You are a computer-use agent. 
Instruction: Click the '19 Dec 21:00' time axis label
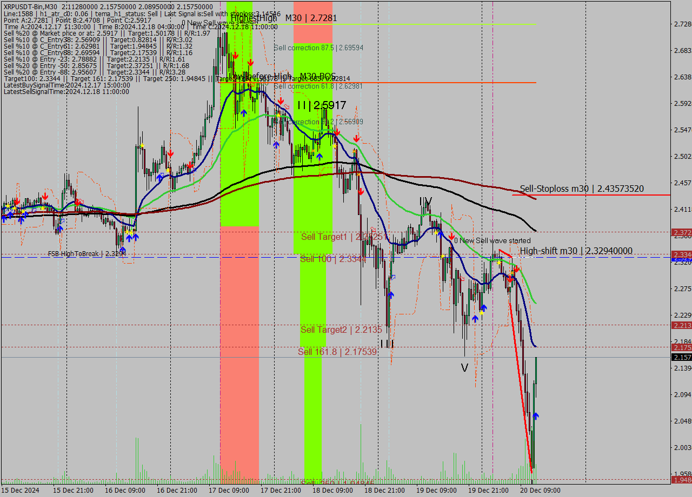coord(488,491)
